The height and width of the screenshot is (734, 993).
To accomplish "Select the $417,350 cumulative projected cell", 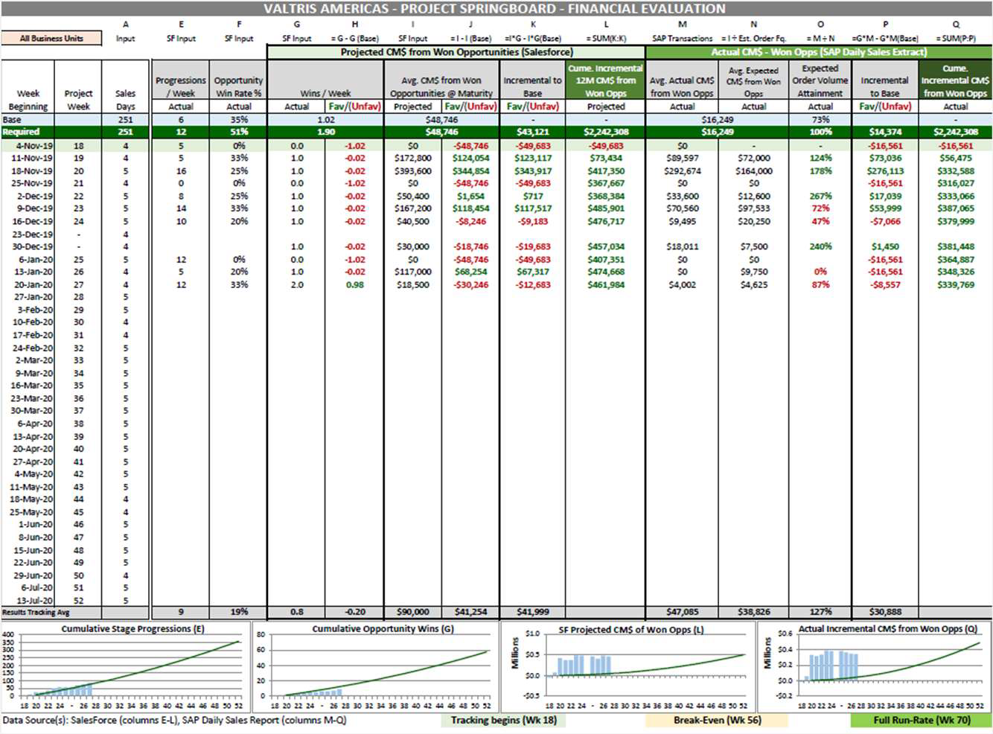I will pos(606,171).
